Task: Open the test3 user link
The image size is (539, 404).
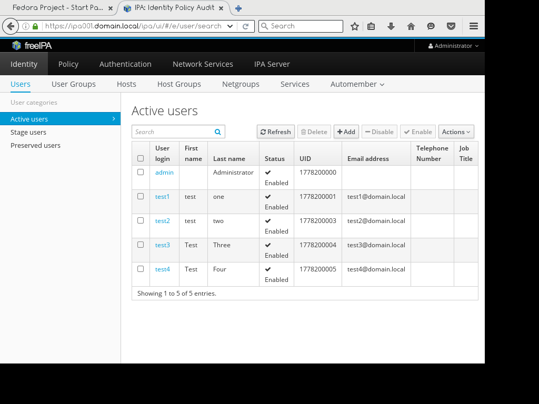Action: coord(163,245)
